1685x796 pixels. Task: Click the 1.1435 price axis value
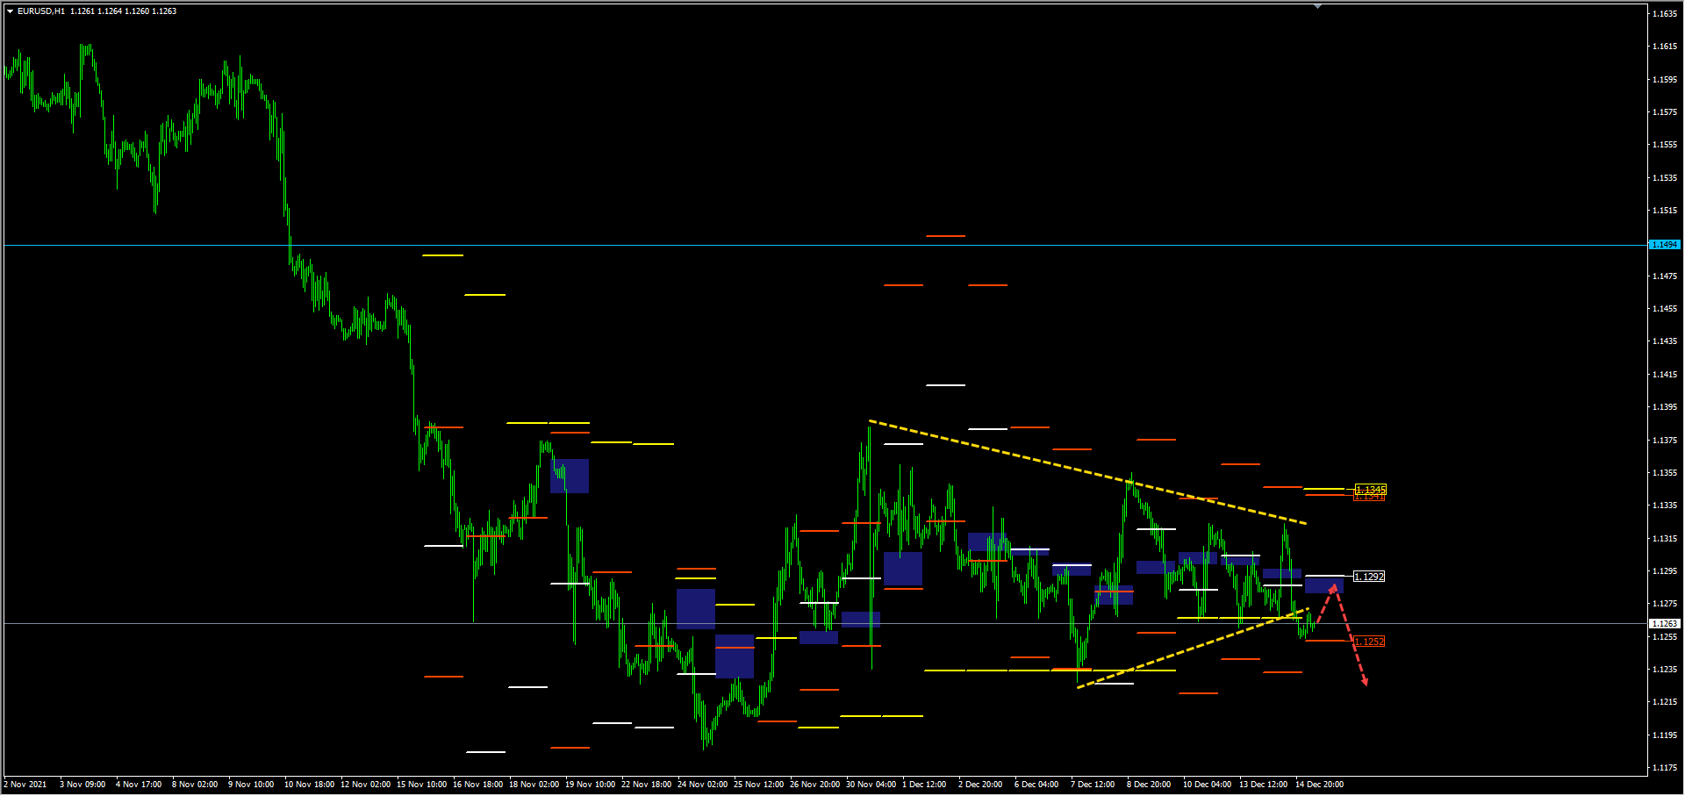pos(1665,341)
